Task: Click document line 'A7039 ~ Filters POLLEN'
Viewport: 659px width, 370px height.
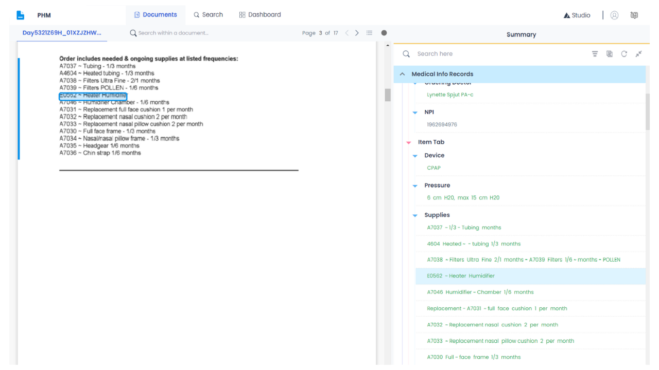Action: point(109,88)
